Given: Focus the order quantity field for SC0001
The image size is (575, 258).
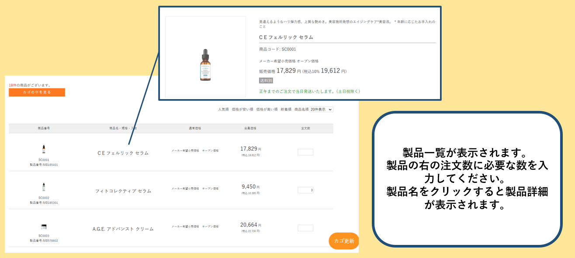Looking at the screenshot, I should pos(305,152).
